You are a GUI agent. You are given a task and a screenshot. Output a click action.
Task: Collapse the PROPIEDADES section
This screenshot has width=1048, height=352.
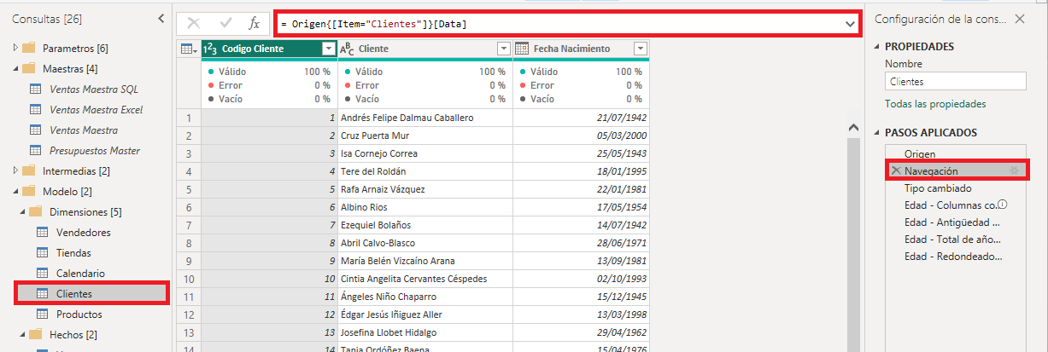point(876,47)
